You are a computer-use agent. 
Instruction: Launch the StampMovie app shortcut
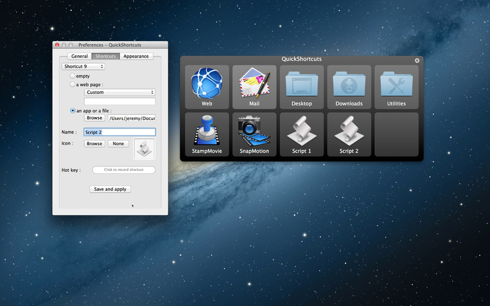point(207,135)
